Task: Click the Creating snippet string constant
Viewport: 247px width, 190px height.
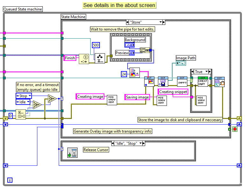Action: [173, 91]
